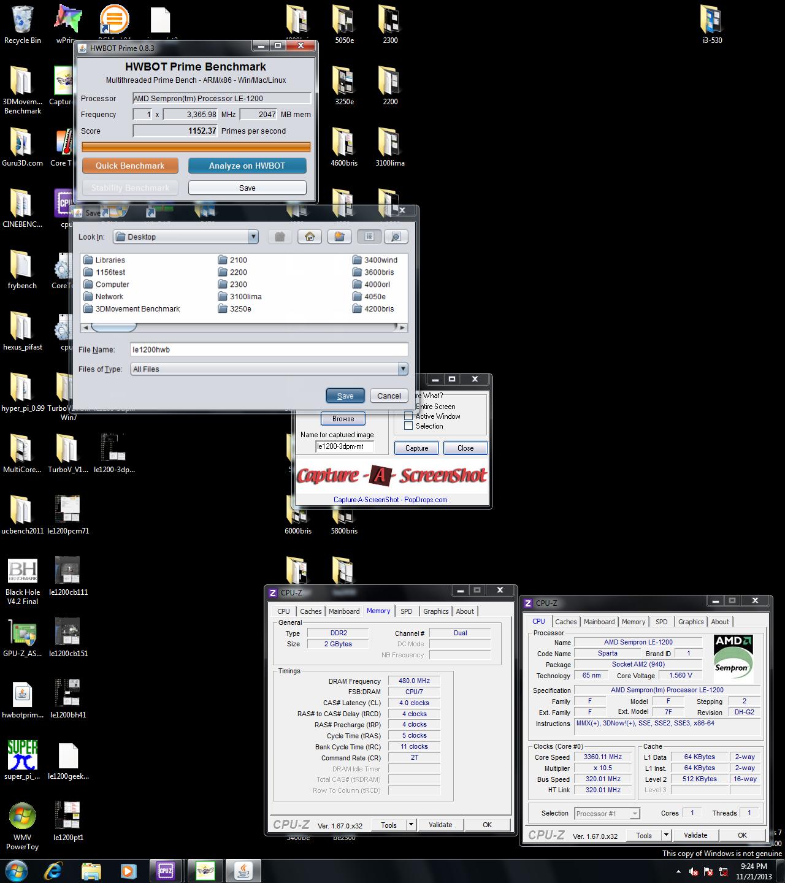785x883 pixels.
Task: Launch Internet Explorer from taskbar
Action: [x=54, y=870]
